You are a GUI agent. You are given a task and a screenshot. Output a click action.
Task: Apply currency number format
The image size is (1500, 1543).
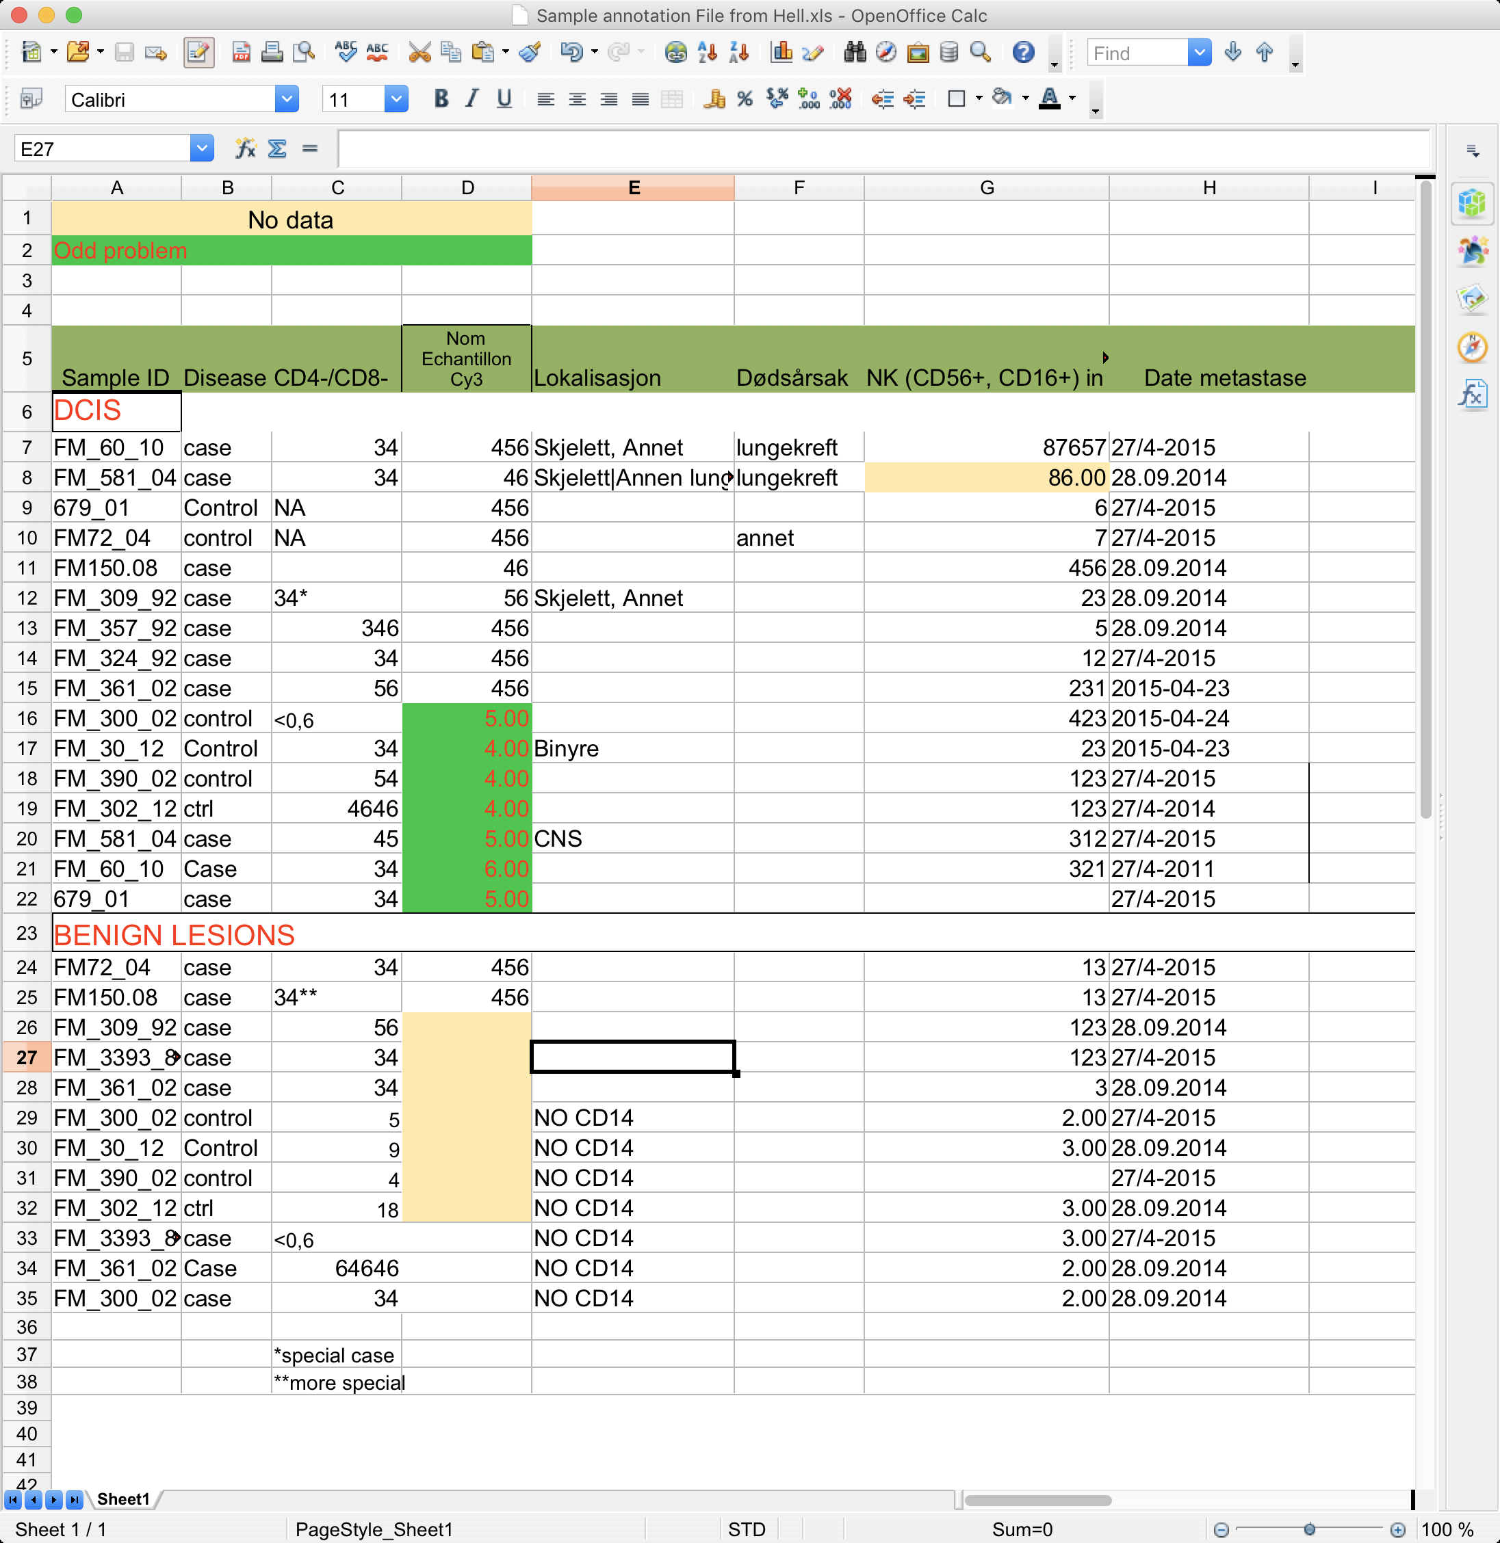point(714,98)
